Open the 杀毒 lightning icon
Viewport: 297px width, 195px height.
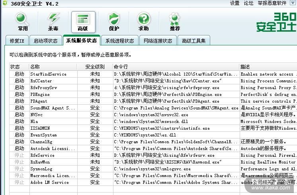[x=53, y=22]
